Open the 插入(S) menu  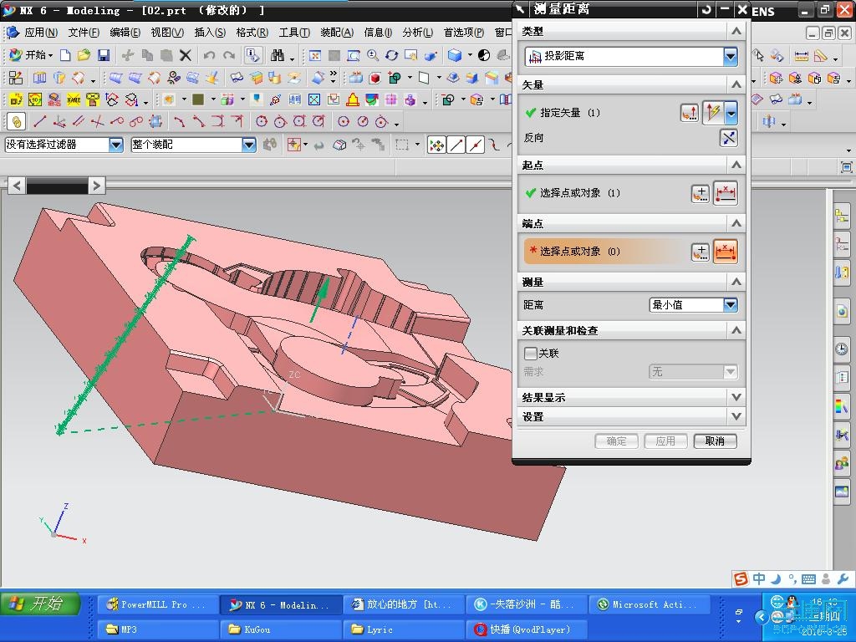pos(210,33)
